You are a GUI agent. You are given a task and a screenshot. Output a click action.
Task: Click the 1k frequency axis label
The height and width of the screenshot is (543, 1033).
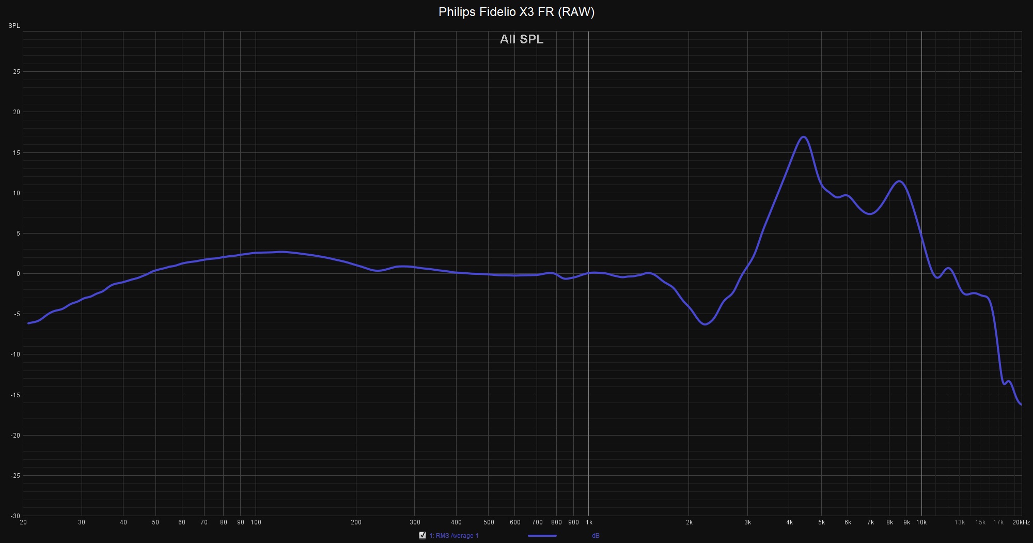589,522
